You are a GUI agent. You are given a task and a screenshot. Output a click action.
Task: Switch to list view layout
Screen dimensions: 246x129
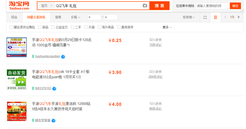click(215, 17)
